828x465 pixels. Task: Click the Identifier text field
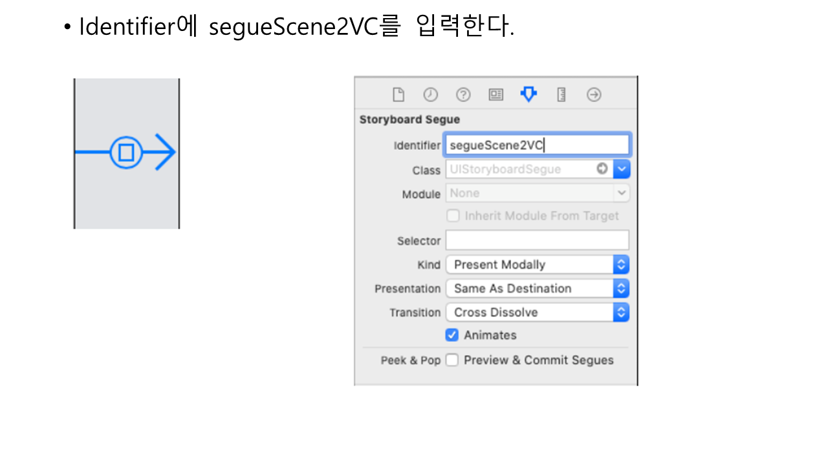click(537, 145)
